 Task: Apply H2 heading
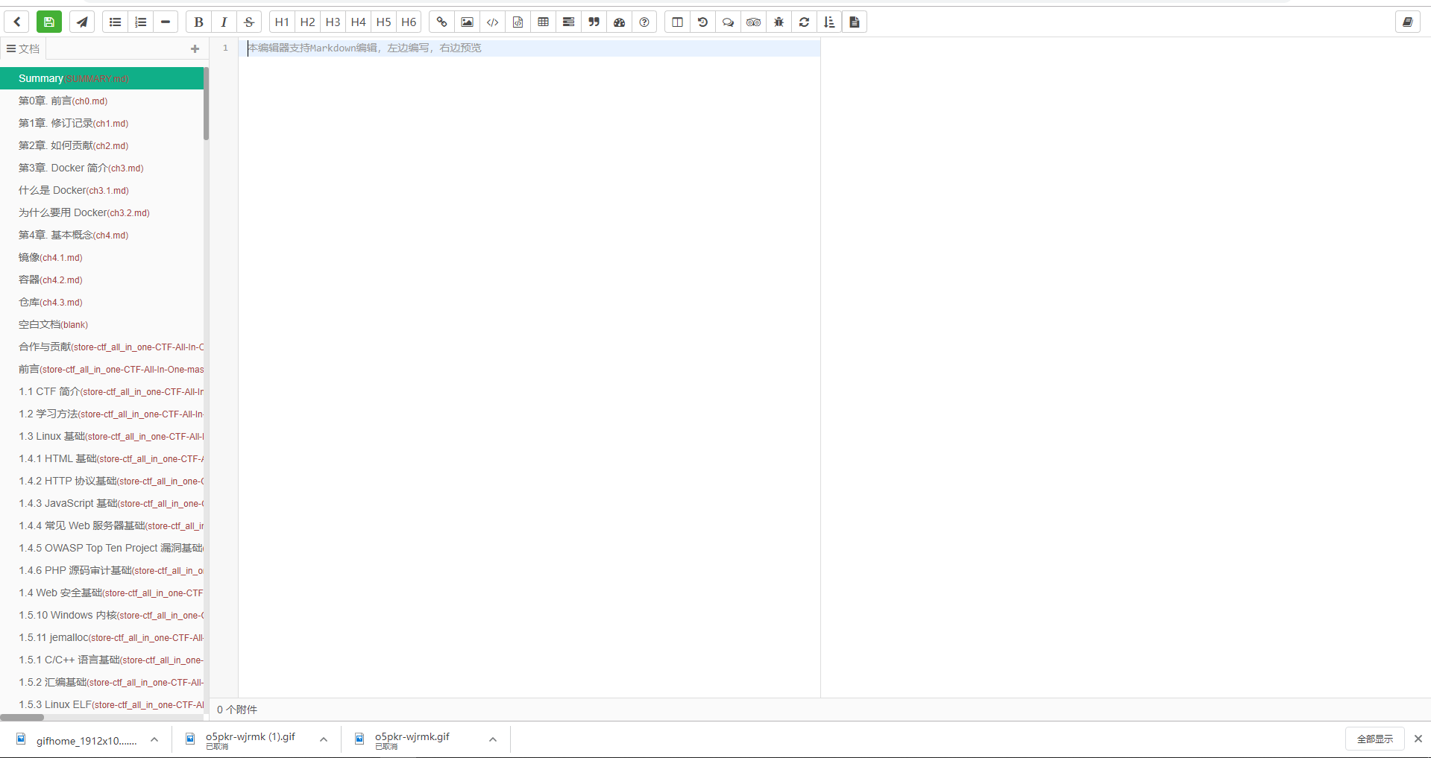(307, 22)
